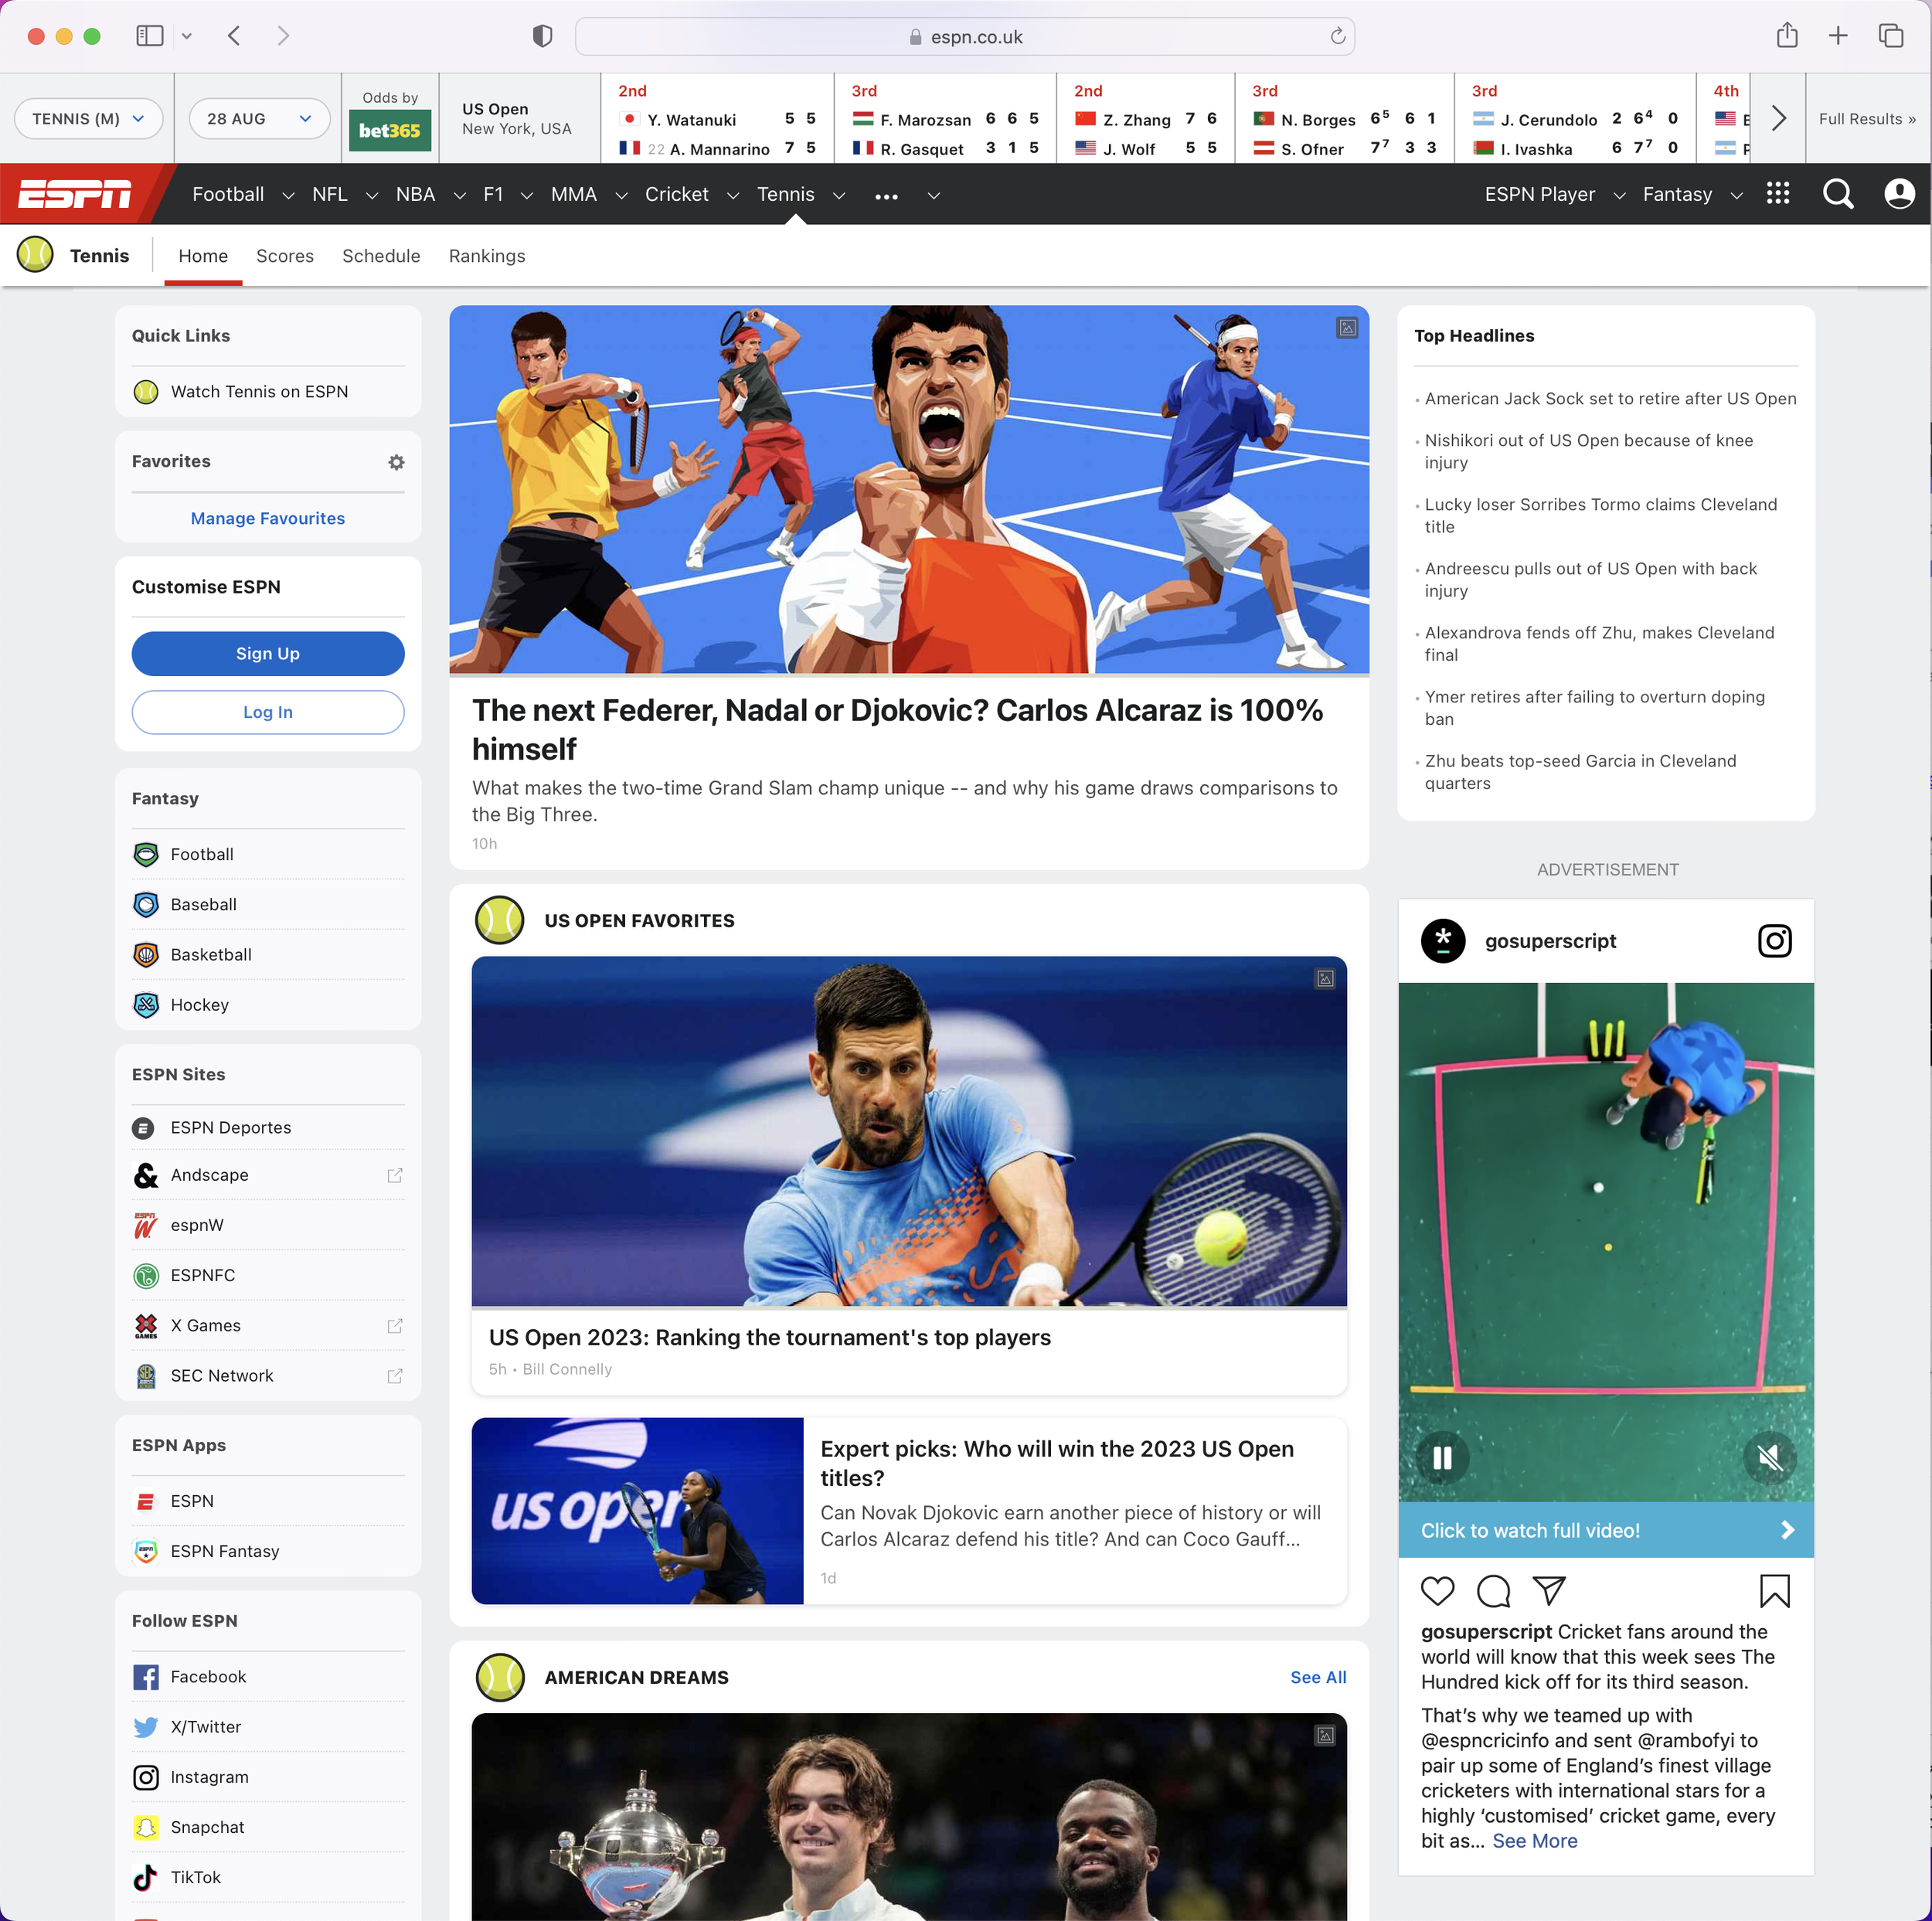Open Watch Tennis on ESPN link
Viewport: 1932px width, 1921px height.
click(x=259, y=392)
